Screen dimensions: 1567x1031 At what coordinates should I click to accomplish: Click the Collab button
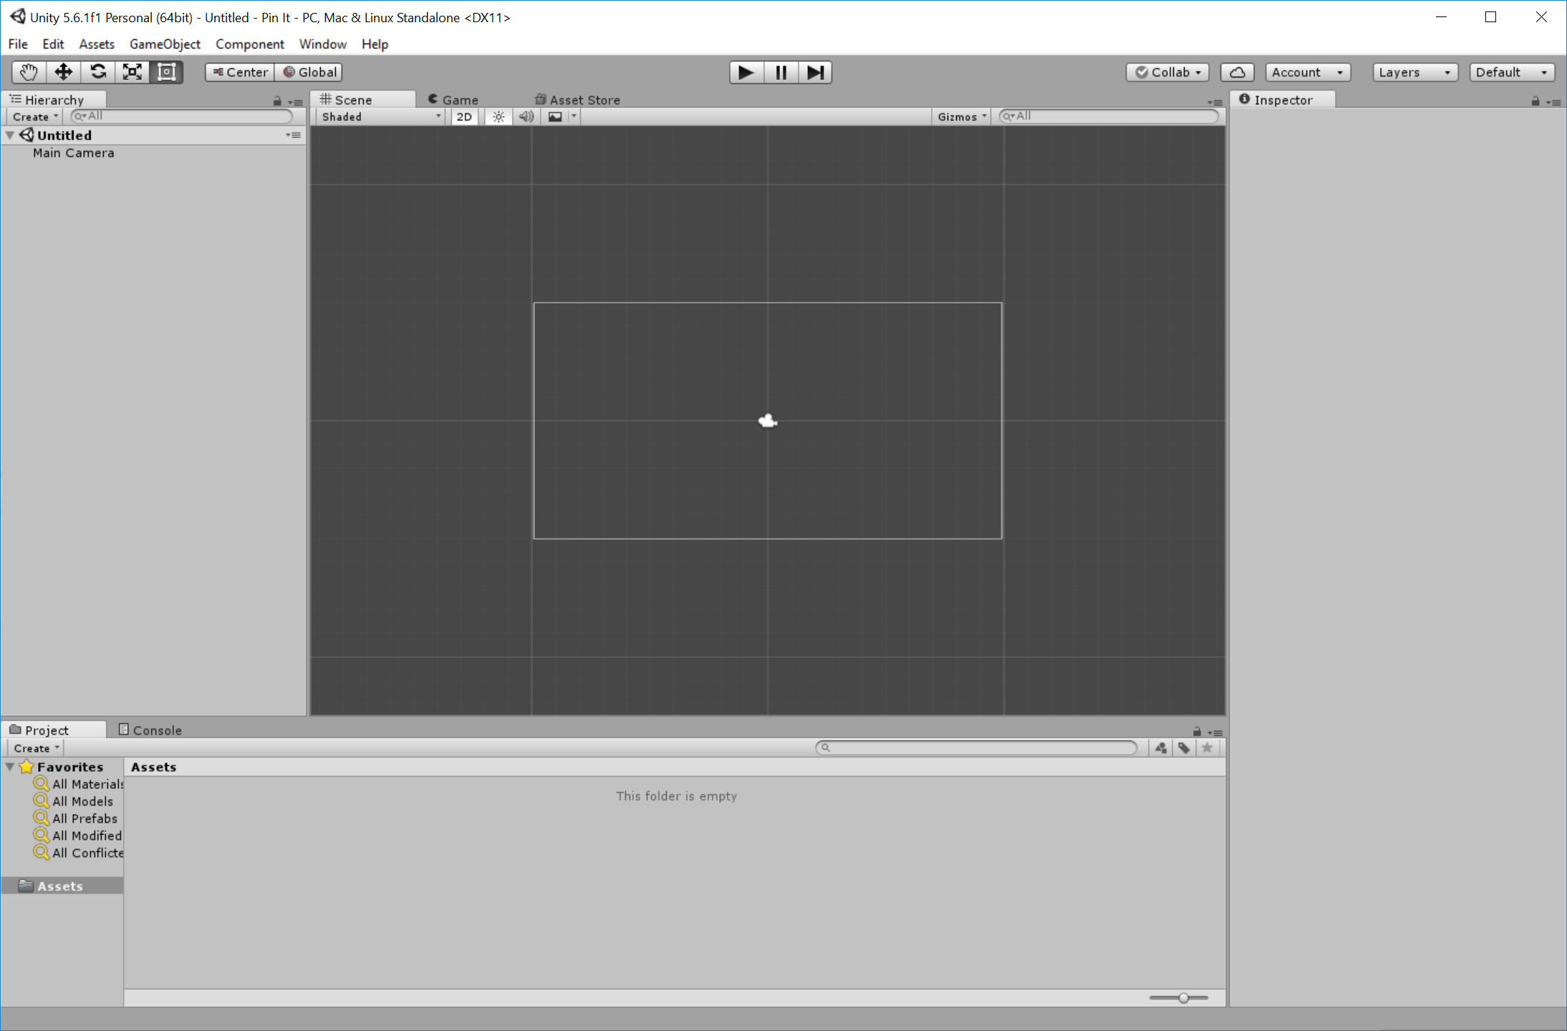pyautogui.click(x=1167, y=72)
